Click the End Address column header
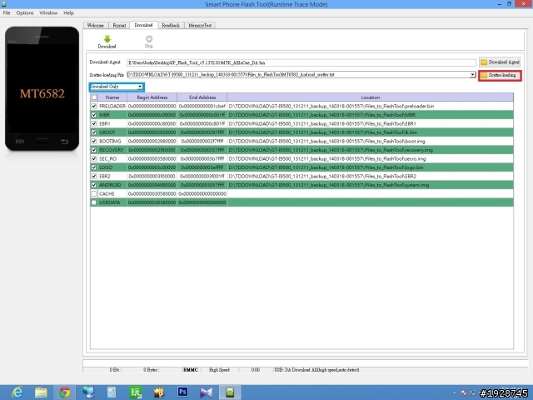The image size is (533, 400). tap(202, 97)
